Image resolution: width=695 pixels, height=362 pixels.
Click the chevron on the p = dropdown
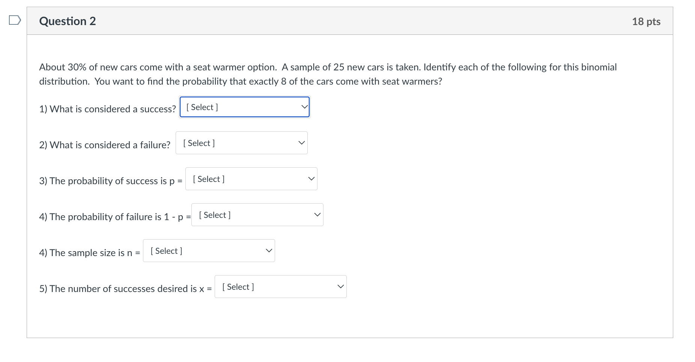[311, 179]
